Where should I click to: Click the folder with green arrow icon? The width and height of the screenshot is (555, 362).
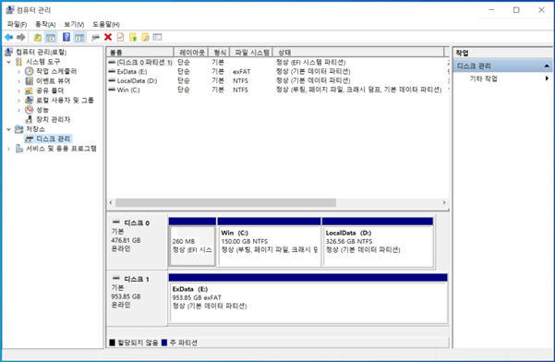point(133,37)
